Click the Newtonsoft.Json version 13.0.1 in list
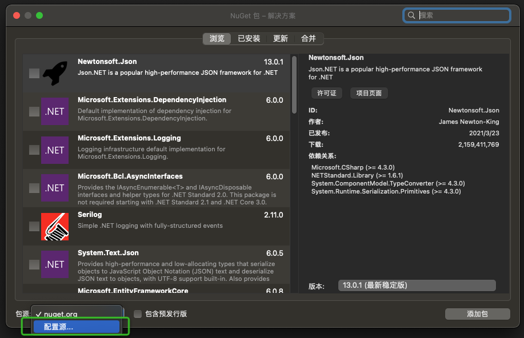 pos(273,62)
